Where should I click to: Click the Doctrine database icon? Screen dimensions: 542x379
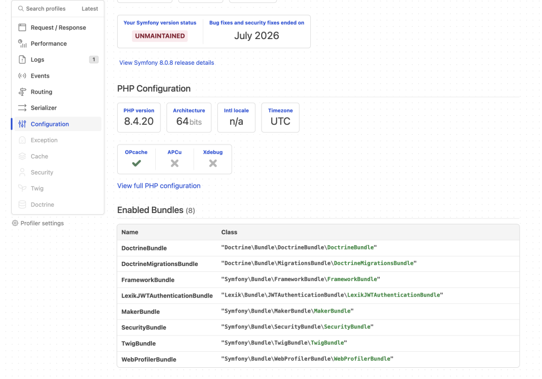(22, 204)
